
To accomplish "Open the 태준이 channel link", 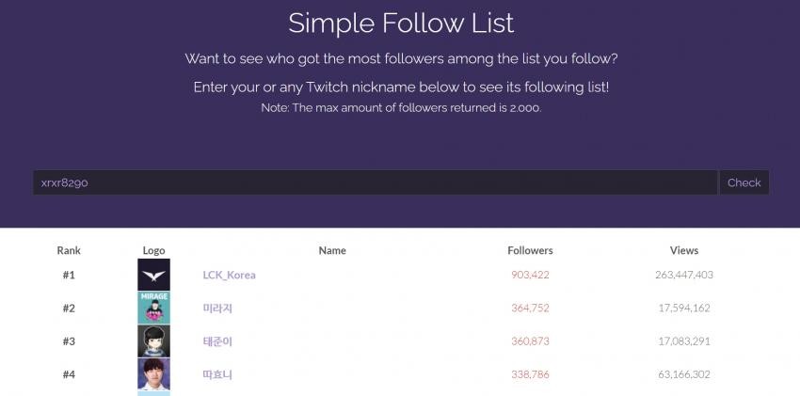I will coord(217,341).
